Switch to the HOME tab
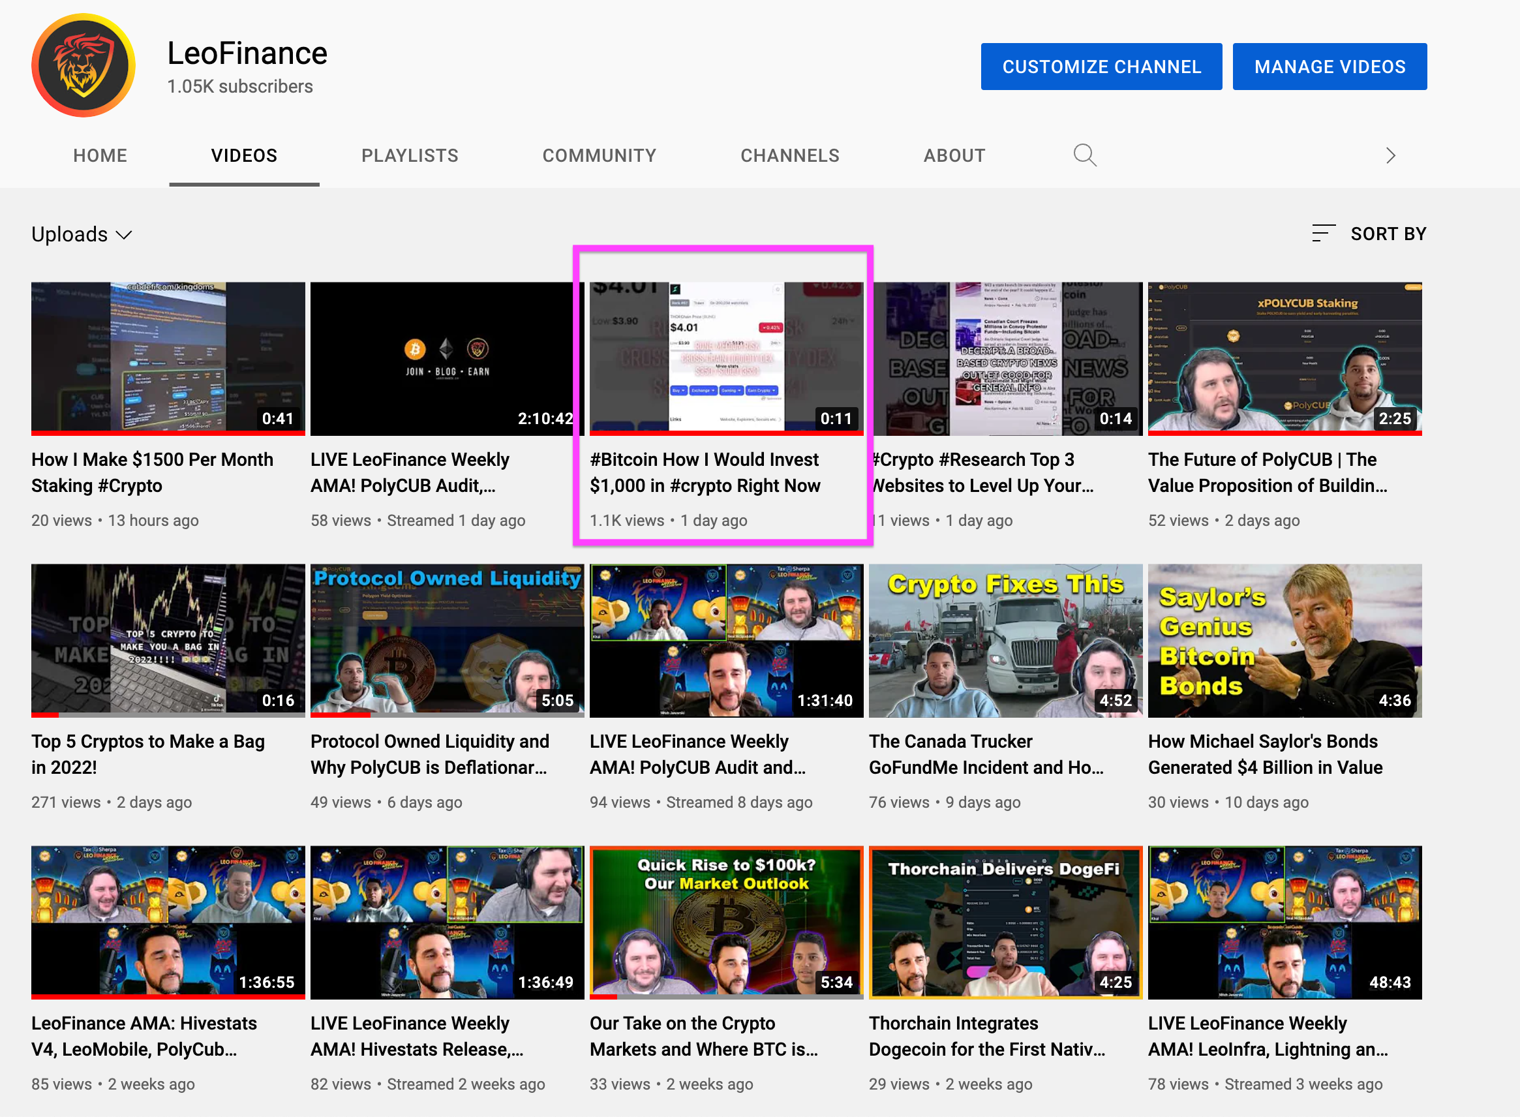Image resolution: width=1520 pixels, height=1117 pixels. click(100, 155)
